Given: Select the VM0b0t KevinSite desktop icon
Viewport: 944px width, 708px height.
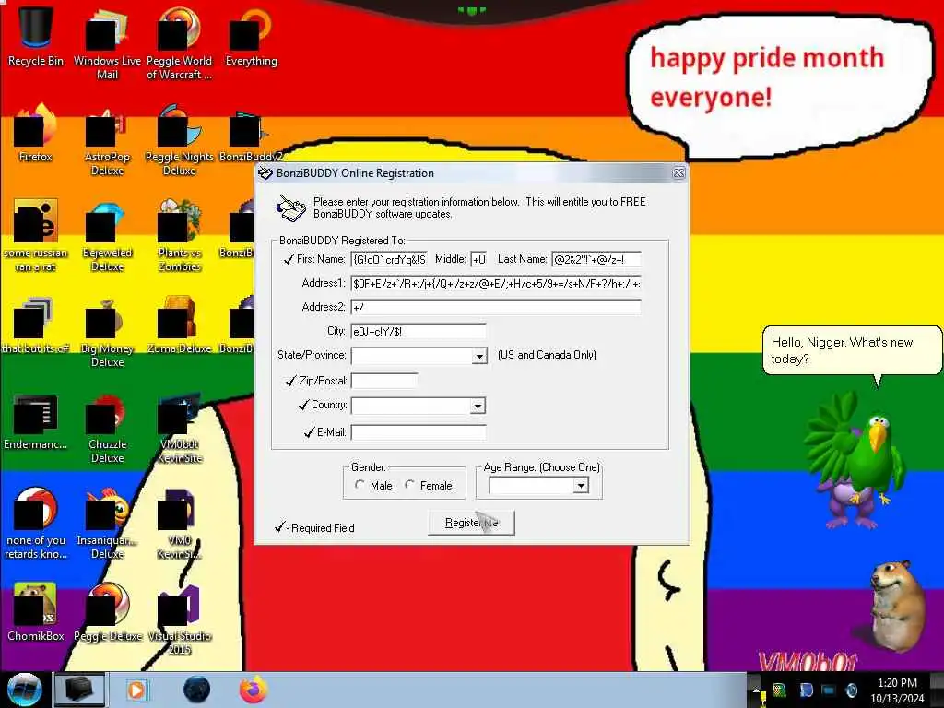Looking at the screenshot, I should pyautogui.click(x=179, y=428).
